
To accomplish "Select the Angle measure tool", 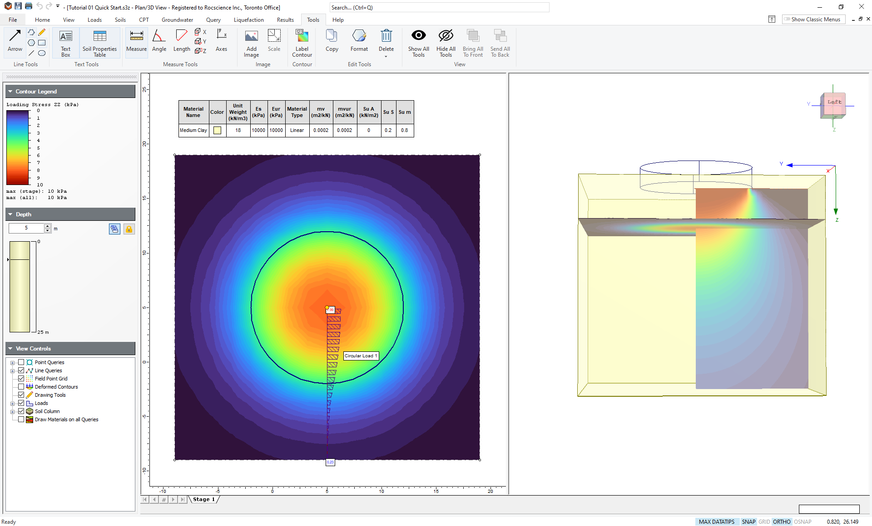I will pos(159,40).
